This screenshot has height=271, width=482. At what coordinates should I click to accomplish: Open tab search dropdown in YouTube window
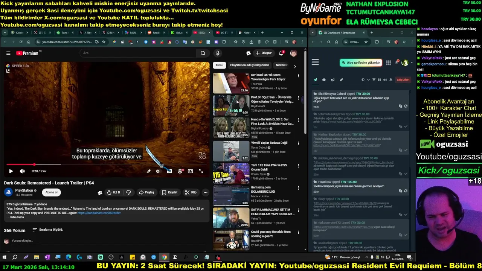(5, 33)
